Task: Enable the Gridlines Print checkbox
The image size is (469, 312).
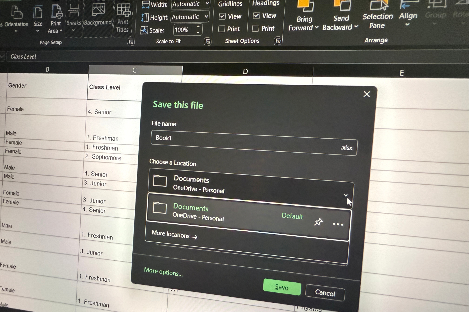Action: [221, 29]
